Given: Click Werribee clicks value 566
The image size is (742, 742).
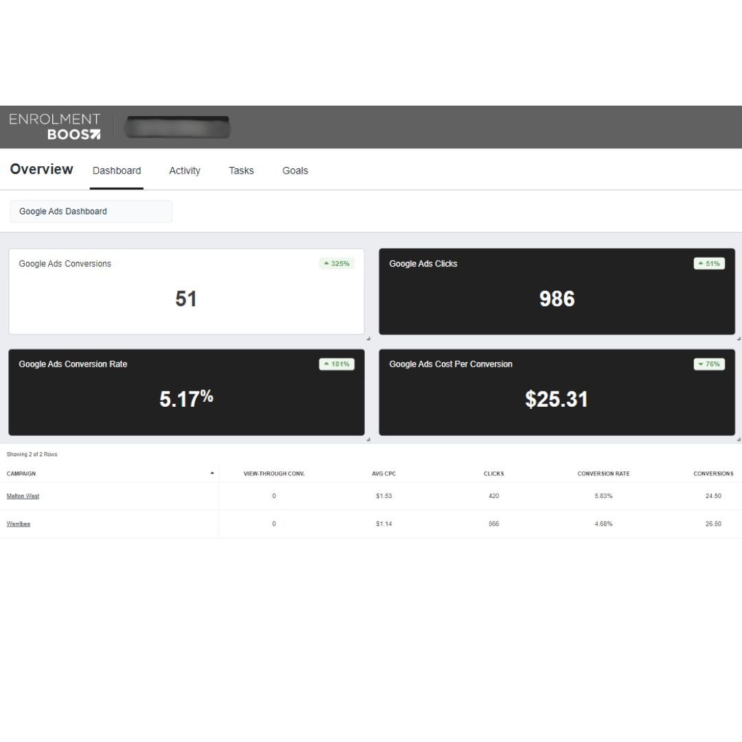Looking at the screenshot, I should [x=493, y=524].
